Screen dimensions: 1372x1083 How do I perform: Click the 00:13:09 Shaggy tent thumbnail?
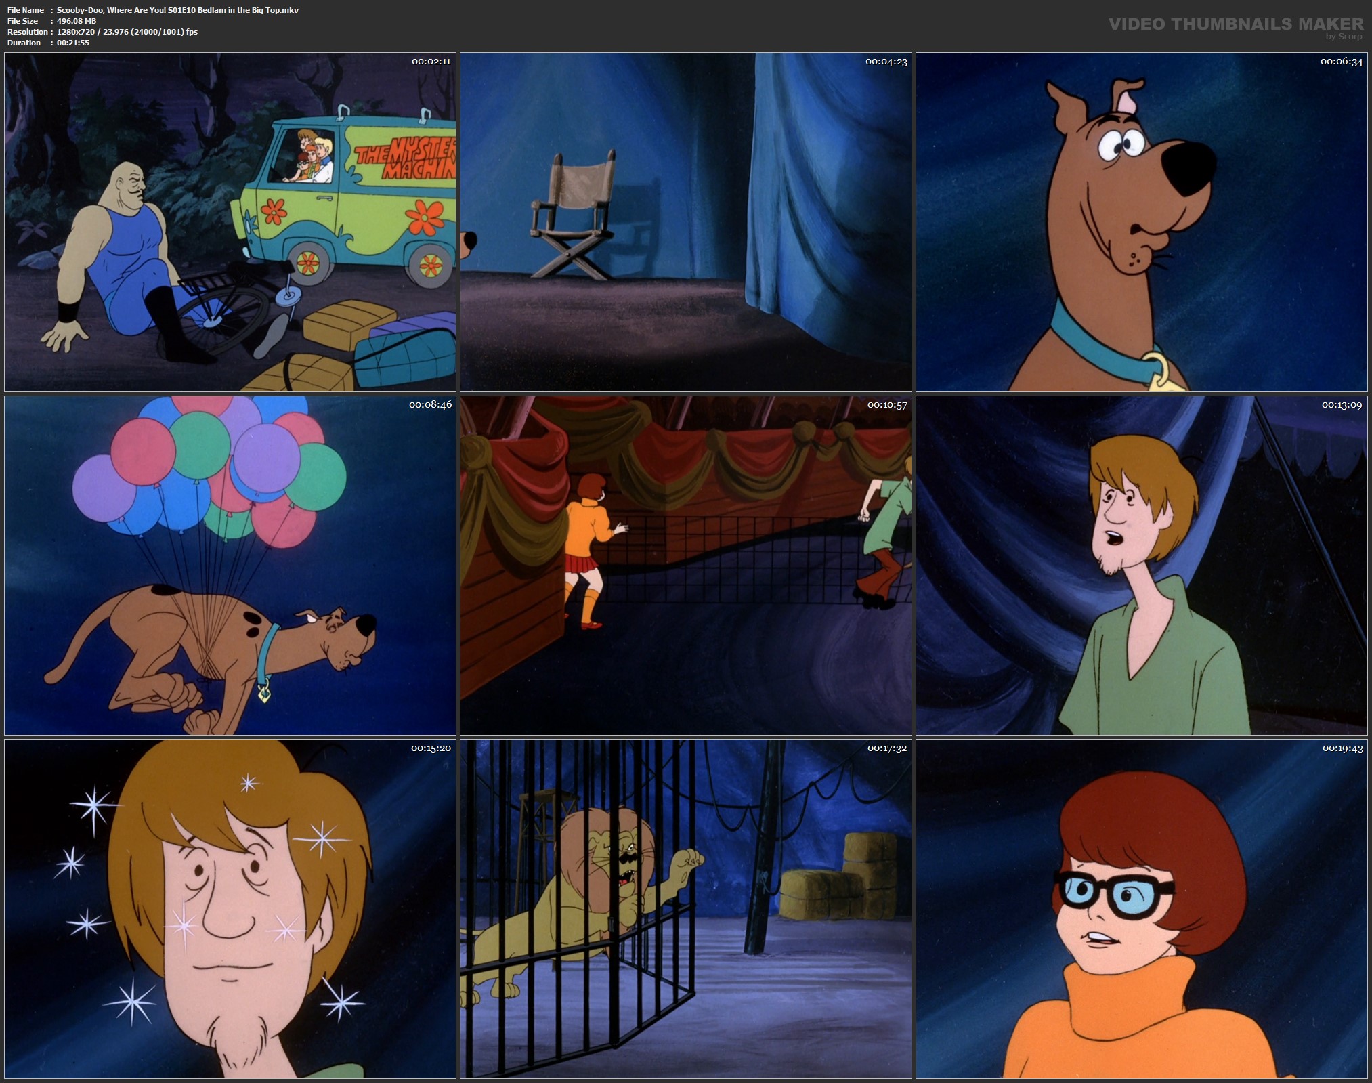[1142, 566]
